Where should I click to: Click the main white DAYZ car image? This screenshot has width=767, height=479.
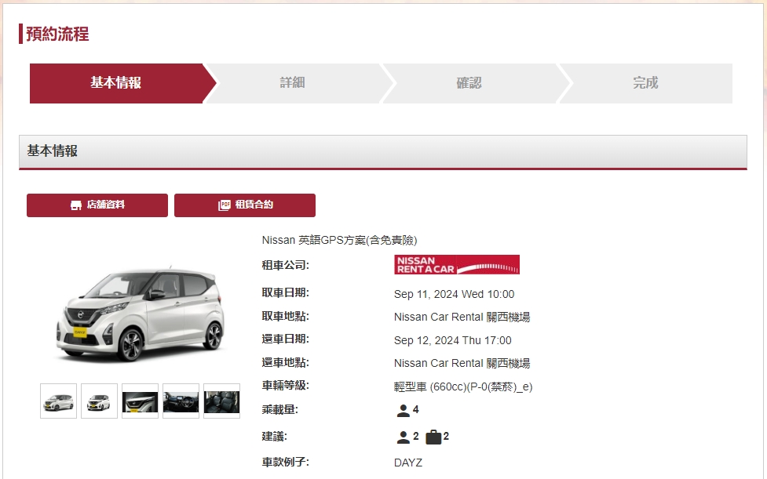coord(141,314)
